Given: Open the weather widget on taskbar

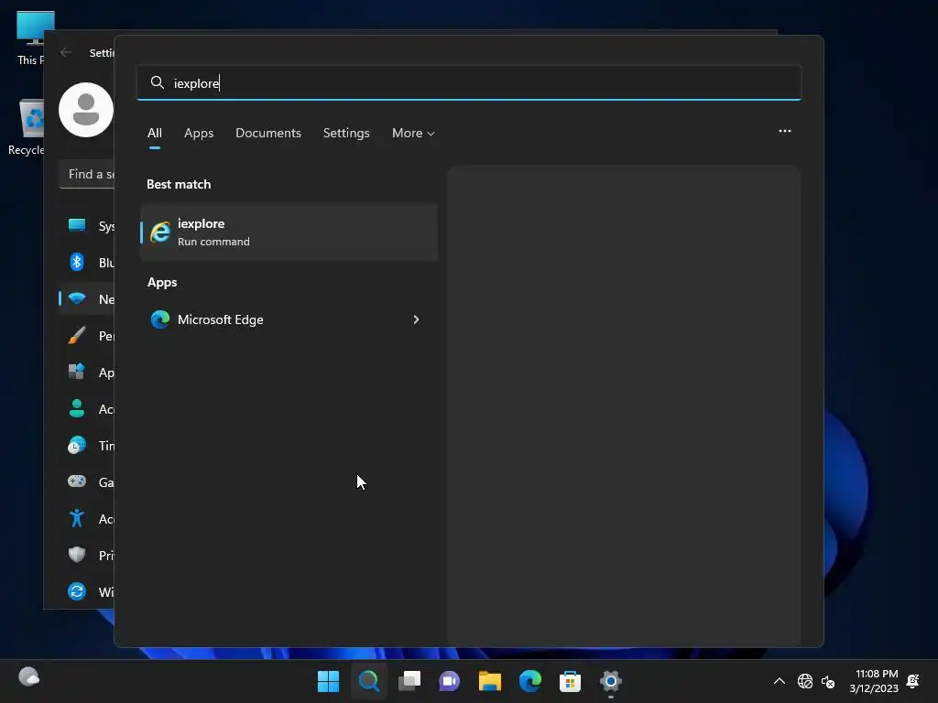Looking at the screenshot, I should pos(28,677).
